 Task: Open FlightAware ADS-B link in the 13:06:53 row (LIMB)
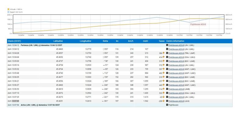[176, 89]
